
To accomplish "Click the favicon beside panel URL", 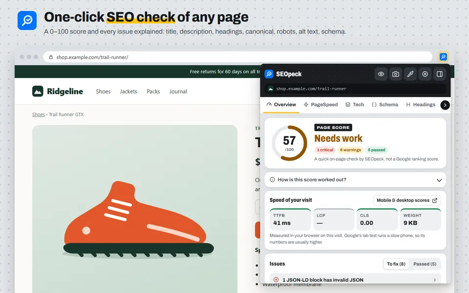I will (x=270, y=89).
